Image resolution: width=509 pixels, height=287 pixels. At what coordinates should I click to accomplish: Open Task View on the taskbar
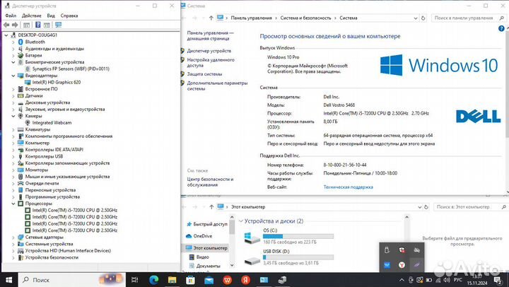point(135,279)
